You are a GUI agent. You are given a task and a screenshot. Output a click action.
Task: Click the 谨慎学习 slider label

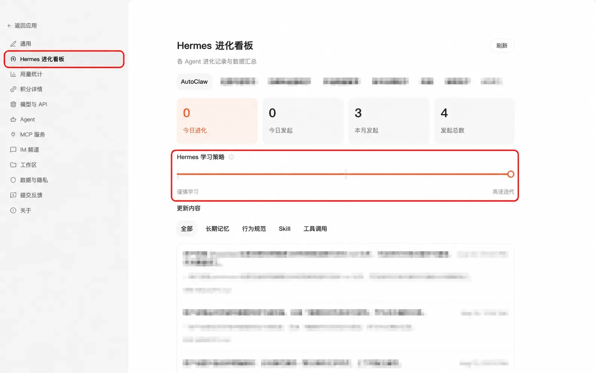click(188, 192)
